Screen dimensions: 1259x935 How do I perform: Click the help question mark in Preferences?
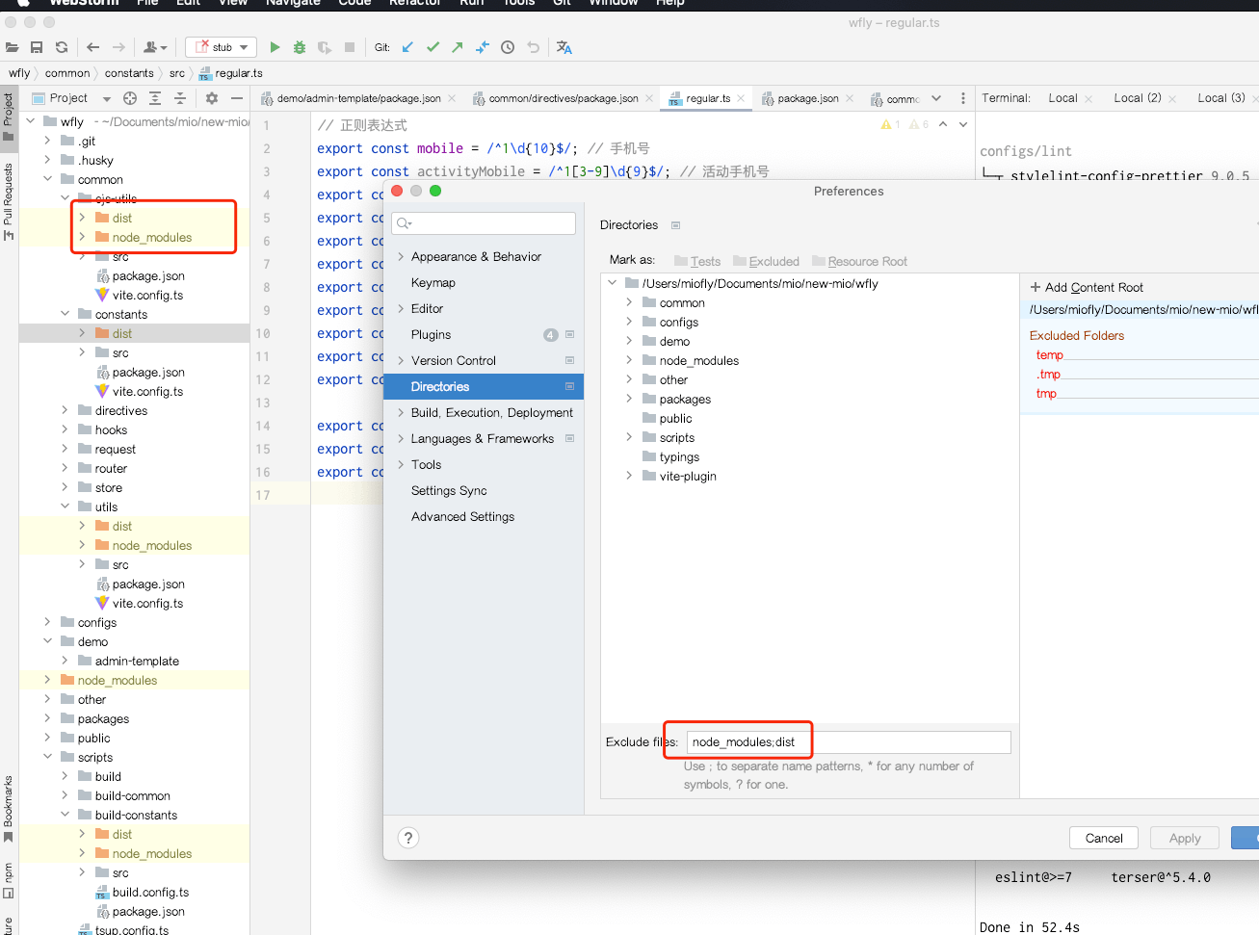click(x=408, y=838)
